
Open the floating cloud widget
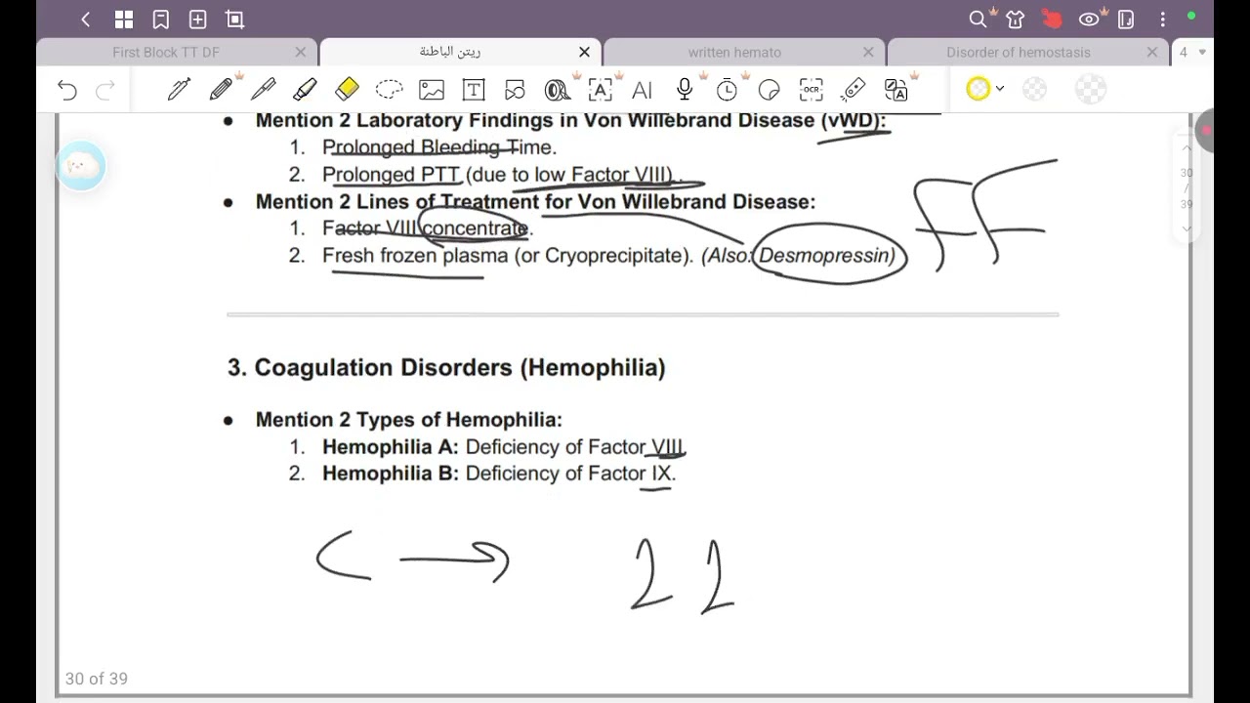click(81, 166)
